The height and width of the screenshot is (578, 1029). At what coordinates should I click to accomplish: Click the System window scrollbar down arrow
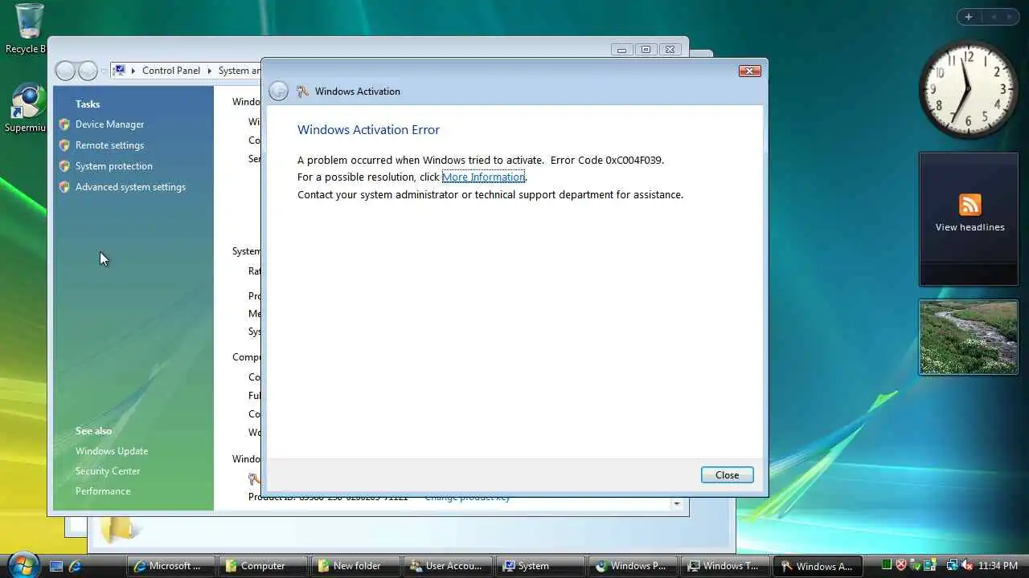point(677,504)
